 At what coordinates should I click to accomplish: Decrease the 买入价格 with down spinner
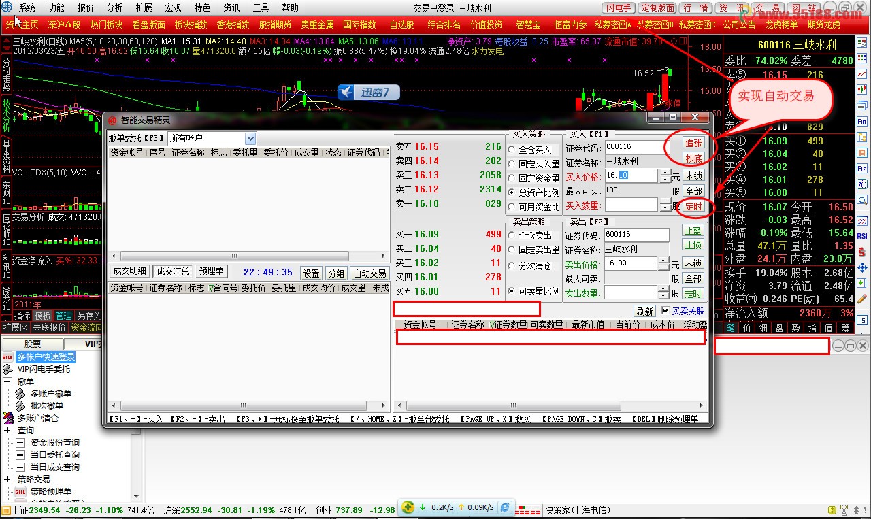point(665,179)
